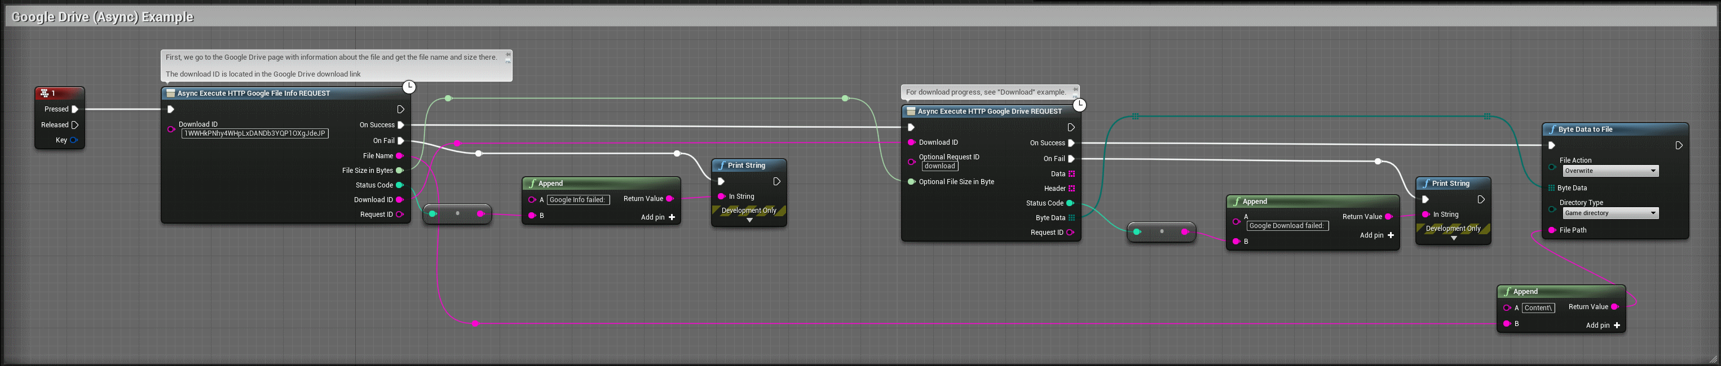The height and width of the screenshot is (366, 1721).
Task: Click the Header array output pin
Action: [1071, 189]
